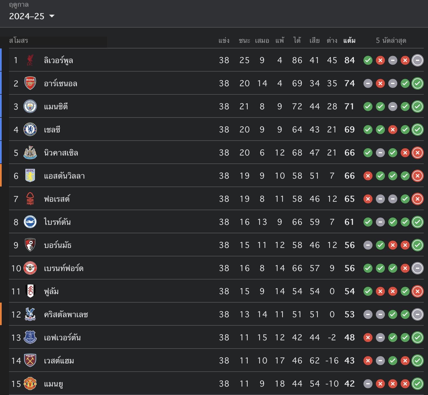Open the 2024–25 season dropdown
428x395 pixels.
click(32, 16)
